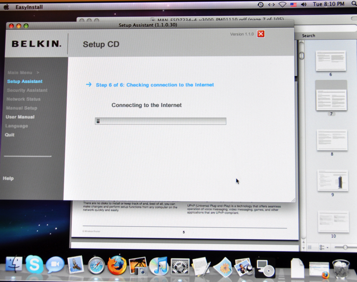Screen dimensions: 357x282
Task: Open Network Status in the sidebar
Action: (23, 99)
